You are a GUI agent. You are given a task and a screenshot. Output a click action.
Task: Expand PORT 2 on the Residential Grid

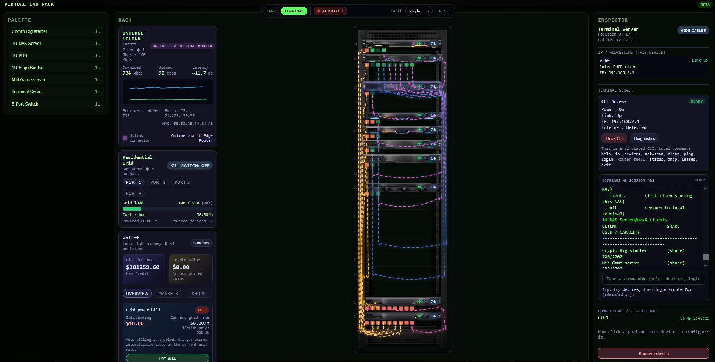coord(158,182)
